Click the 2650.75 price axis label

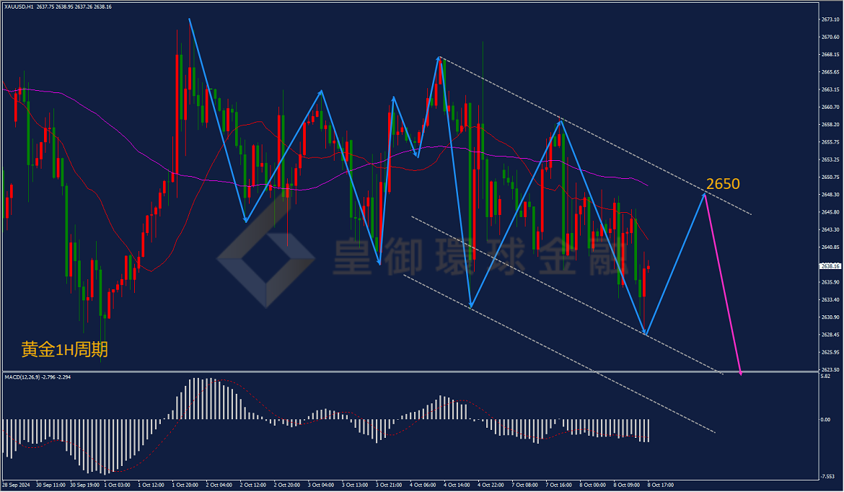(x=830, y=177)
